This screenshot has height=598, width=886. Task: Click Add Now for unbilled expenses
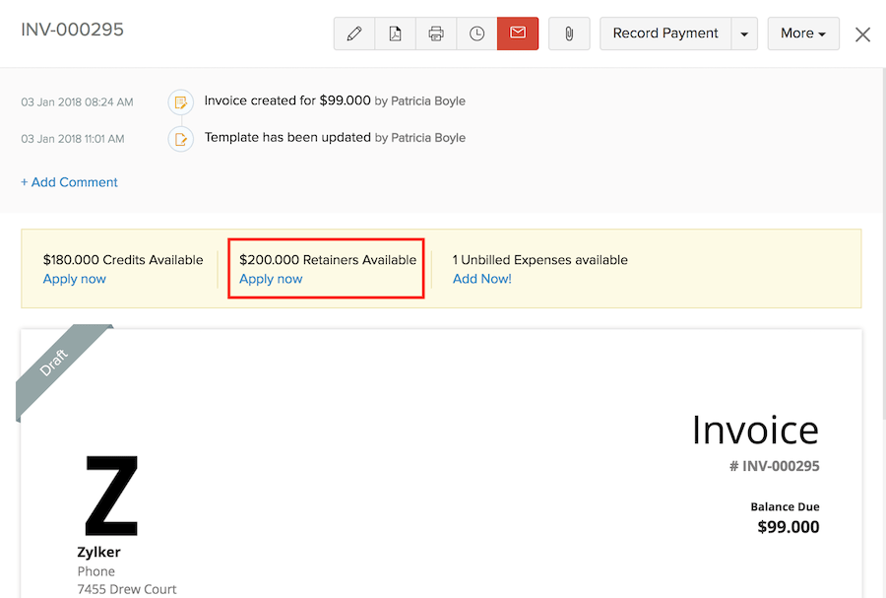(481, 279)
